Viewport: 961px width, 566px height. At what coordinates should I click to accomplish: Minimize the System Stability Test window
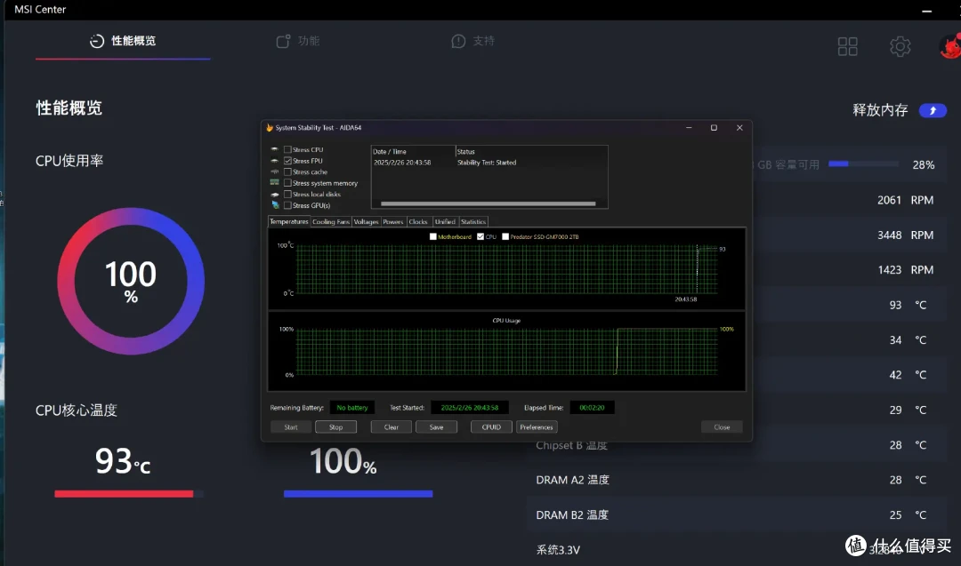coord(689,127)
